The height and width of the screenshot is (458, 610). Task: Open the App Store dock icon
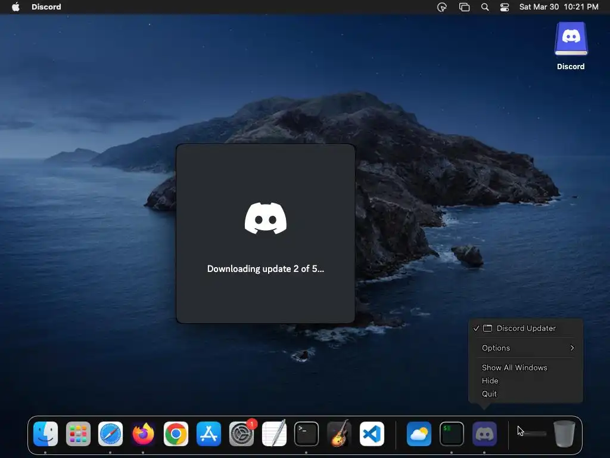click(208, 434)
